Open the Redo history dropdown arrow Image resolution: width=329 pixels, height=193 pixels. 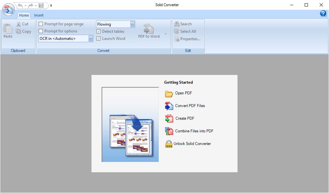[x=36, y=6]
